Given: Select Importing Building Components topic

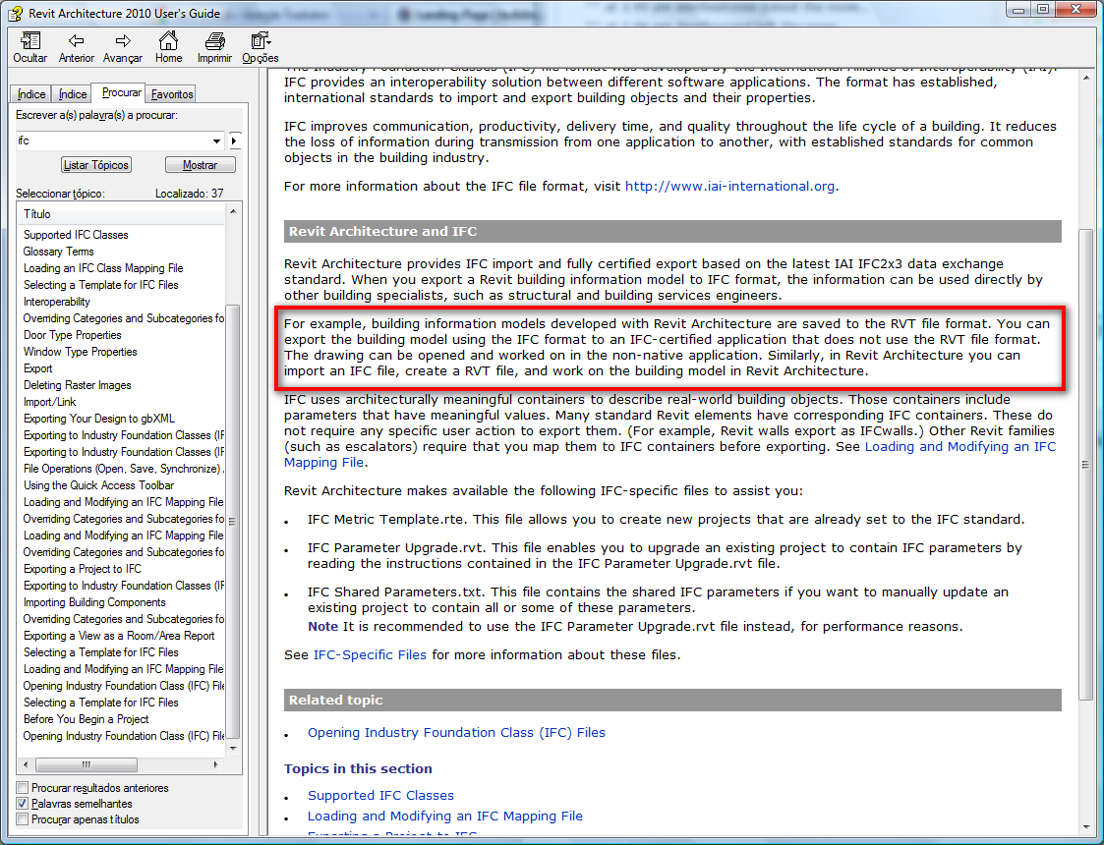Looking at the screenshot, I should (x=93, y=602).
